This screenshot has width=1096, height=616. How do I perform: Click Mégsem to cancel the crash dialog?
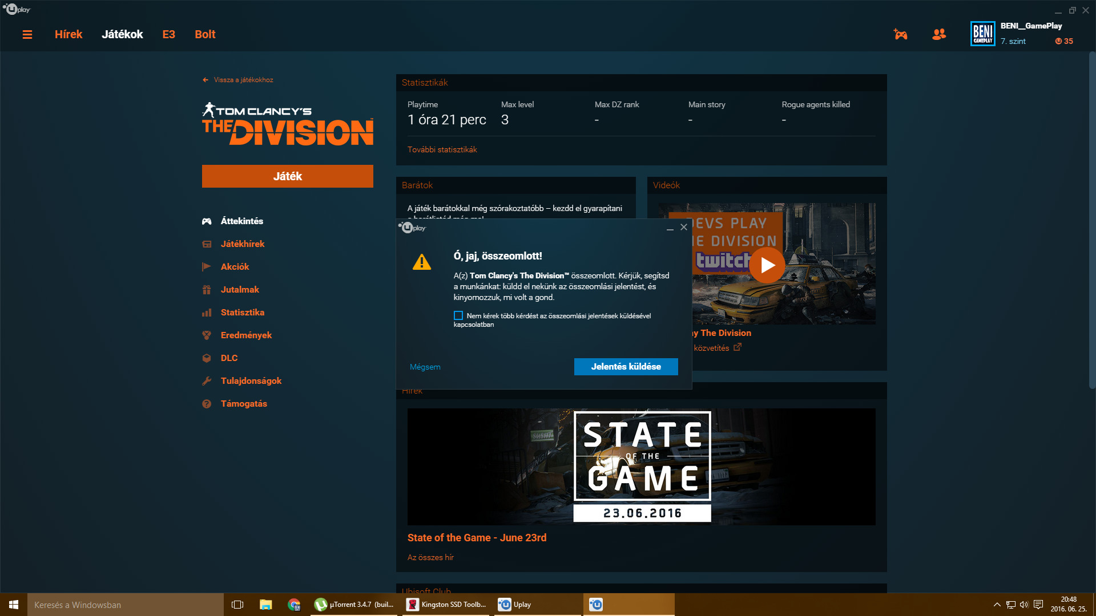click(x=425, y=367)
